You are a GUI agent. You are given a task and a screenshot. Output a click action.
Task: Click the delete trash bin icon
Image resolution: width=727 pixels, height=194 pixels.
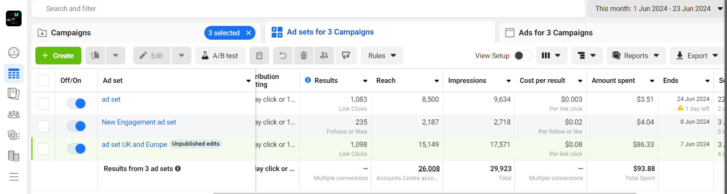[304, 56]
